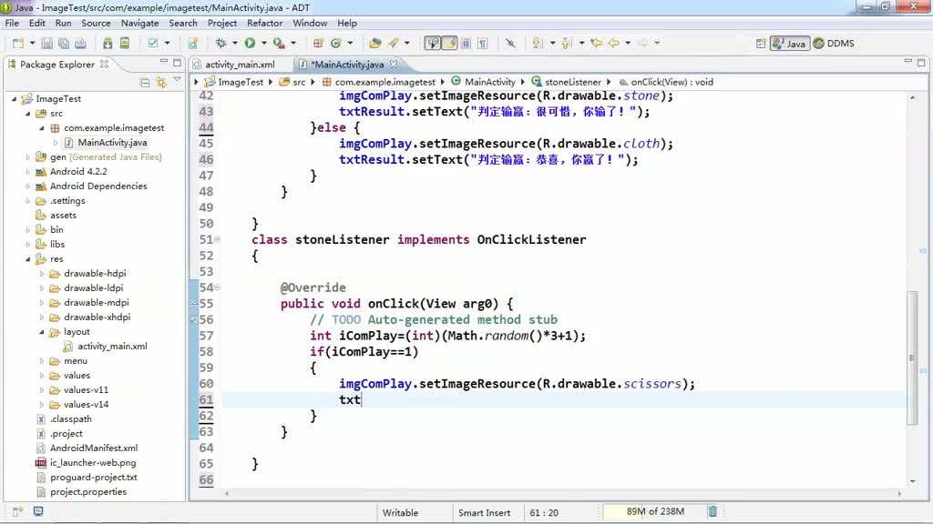
Task: Minimize the Package Explorer view
Action: (x=164, y=62)
